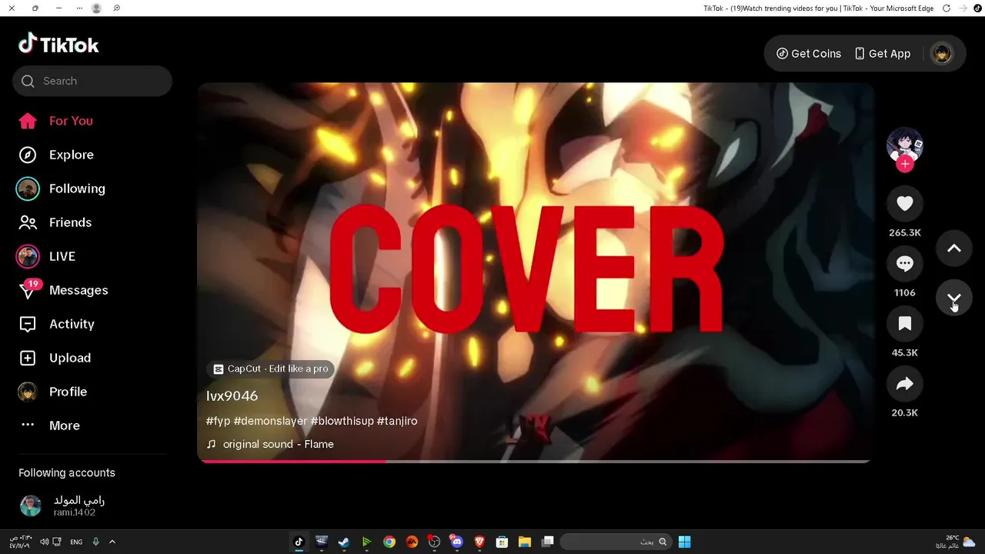Click the TikTok logo

point(59,45)
